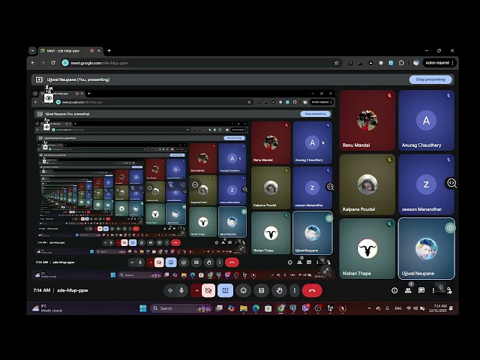Show the people panel
Screen dimensions: 480x360
click(x=408, y=290)
